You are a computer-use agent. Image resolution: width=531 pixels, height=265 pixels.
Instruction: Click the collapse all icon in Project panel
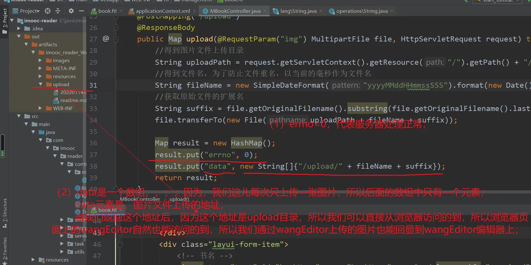point(58,11)
